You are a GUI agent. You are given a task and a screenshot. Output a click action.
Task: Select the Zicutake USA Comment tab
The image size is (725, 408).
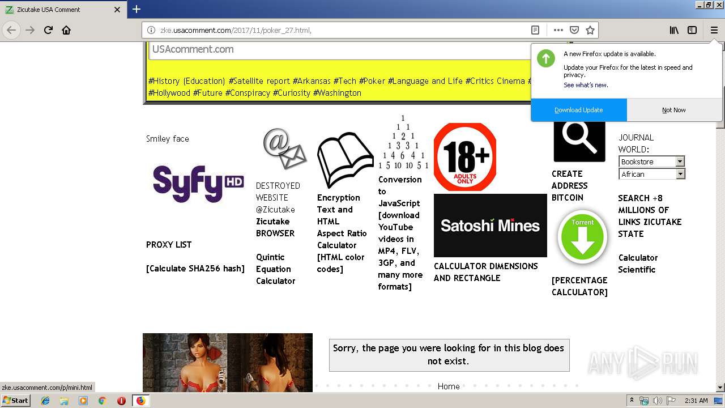pos(63,10)
